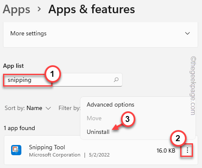Click the 16.0 KB size value
This screenshot has height=168, width=202.
166,151
